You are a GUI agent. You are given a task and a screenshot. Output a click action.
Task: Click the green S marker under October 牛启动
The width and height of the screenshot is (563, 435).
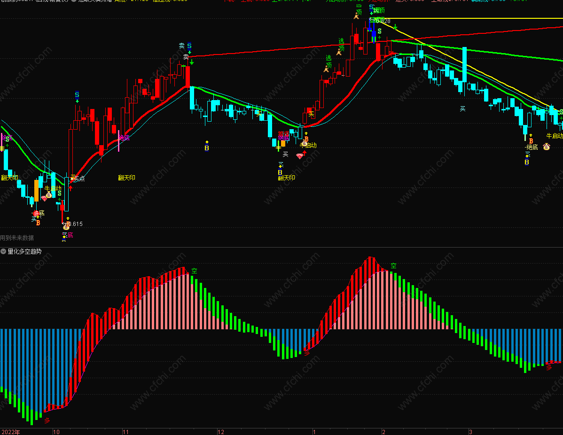click(59, 193)
